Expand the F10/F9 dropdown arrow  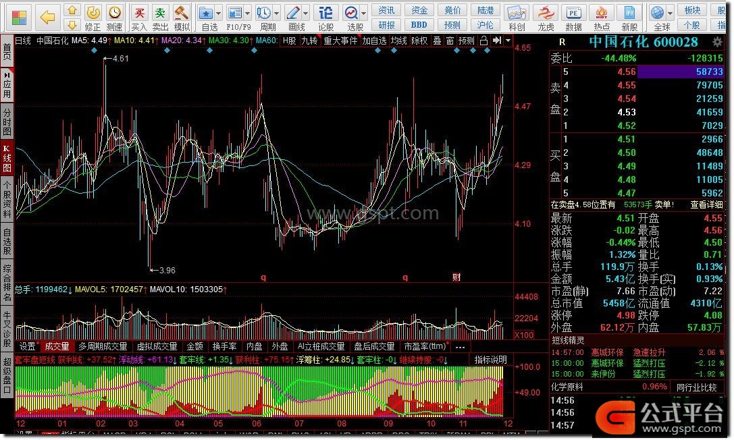pyautogui.click(x=248, y=13)
